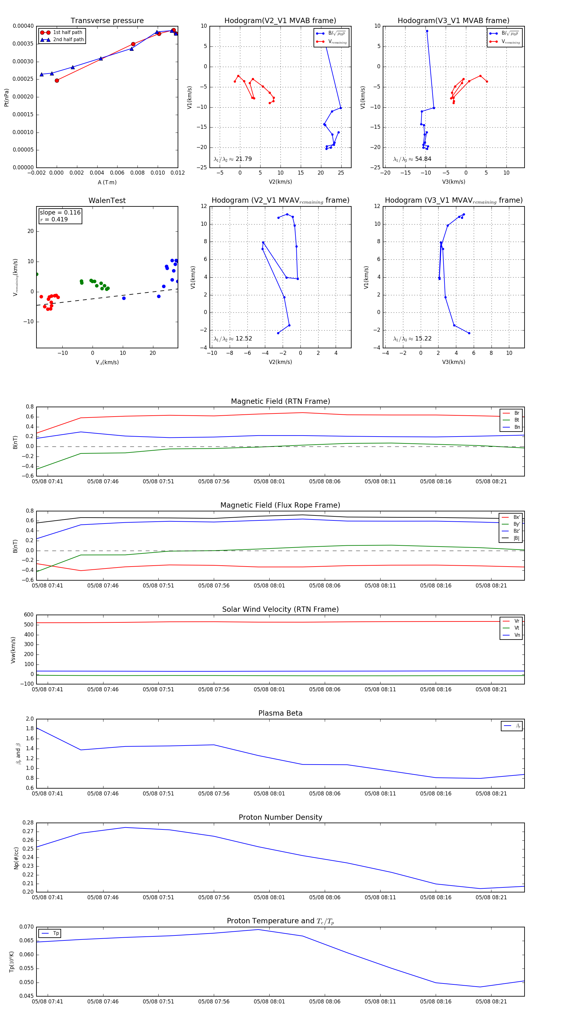Click the 'Br' legend entry
The height and width of the screenshot is (1029, 561).
(x=511, y=413)
